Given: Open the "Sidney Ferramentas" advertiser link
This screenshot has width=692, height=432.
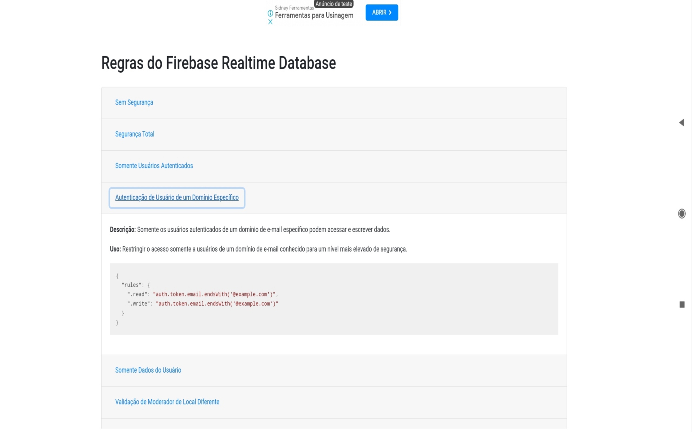Looking at the screenshot, I should [x=295, y=8].
